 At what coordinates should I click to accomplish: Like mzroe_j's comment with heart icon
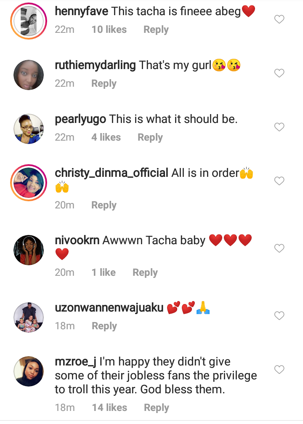pos(279,370)
